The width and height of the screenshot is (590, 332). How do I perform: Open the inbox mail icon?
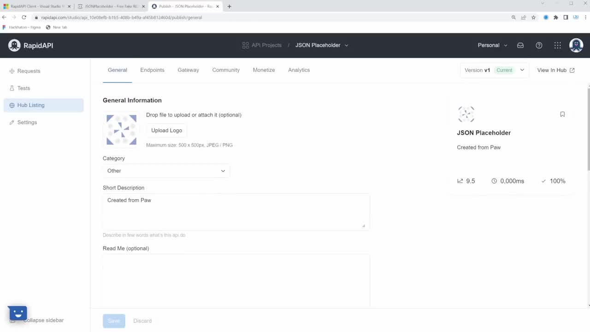pyautogui.click(x=520, y=45)
